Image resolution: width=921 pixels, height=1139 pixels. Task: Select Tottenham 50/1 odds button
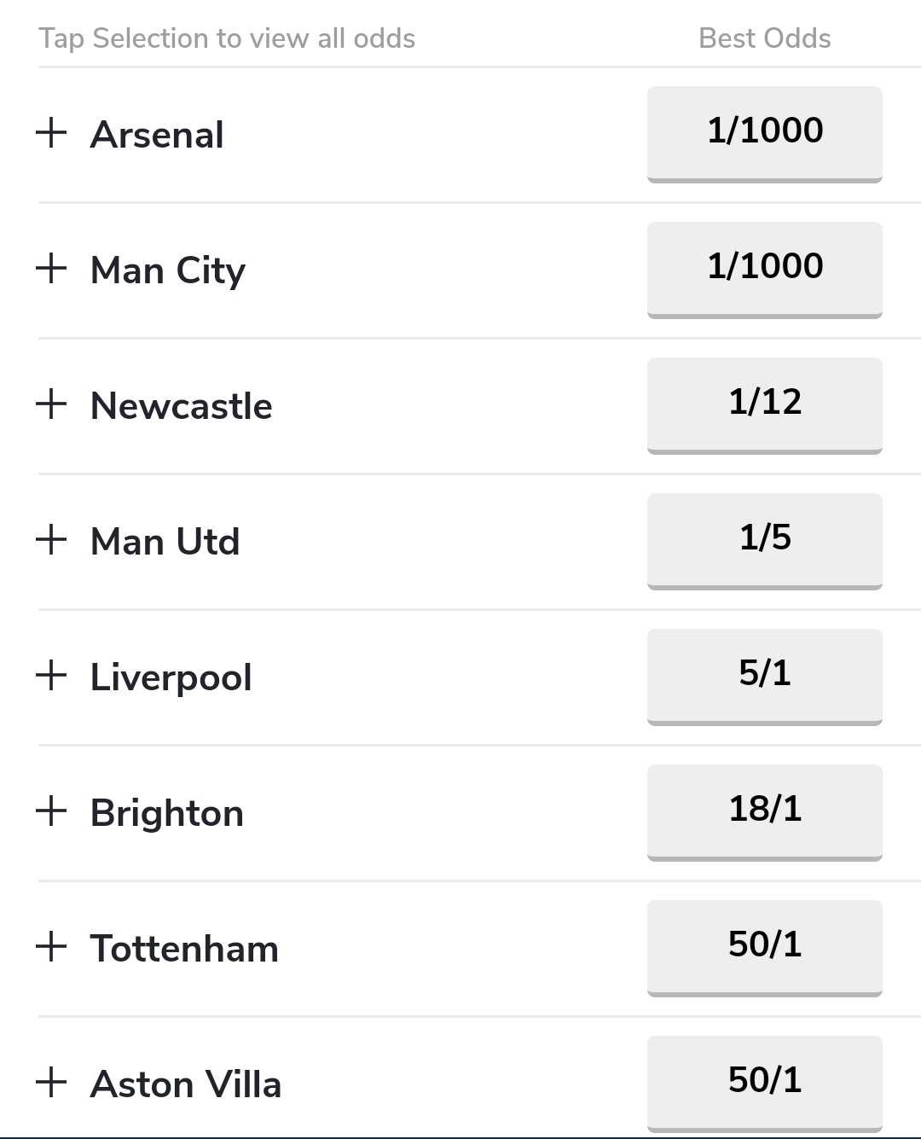pyautogui.click(x=764, y=948)
